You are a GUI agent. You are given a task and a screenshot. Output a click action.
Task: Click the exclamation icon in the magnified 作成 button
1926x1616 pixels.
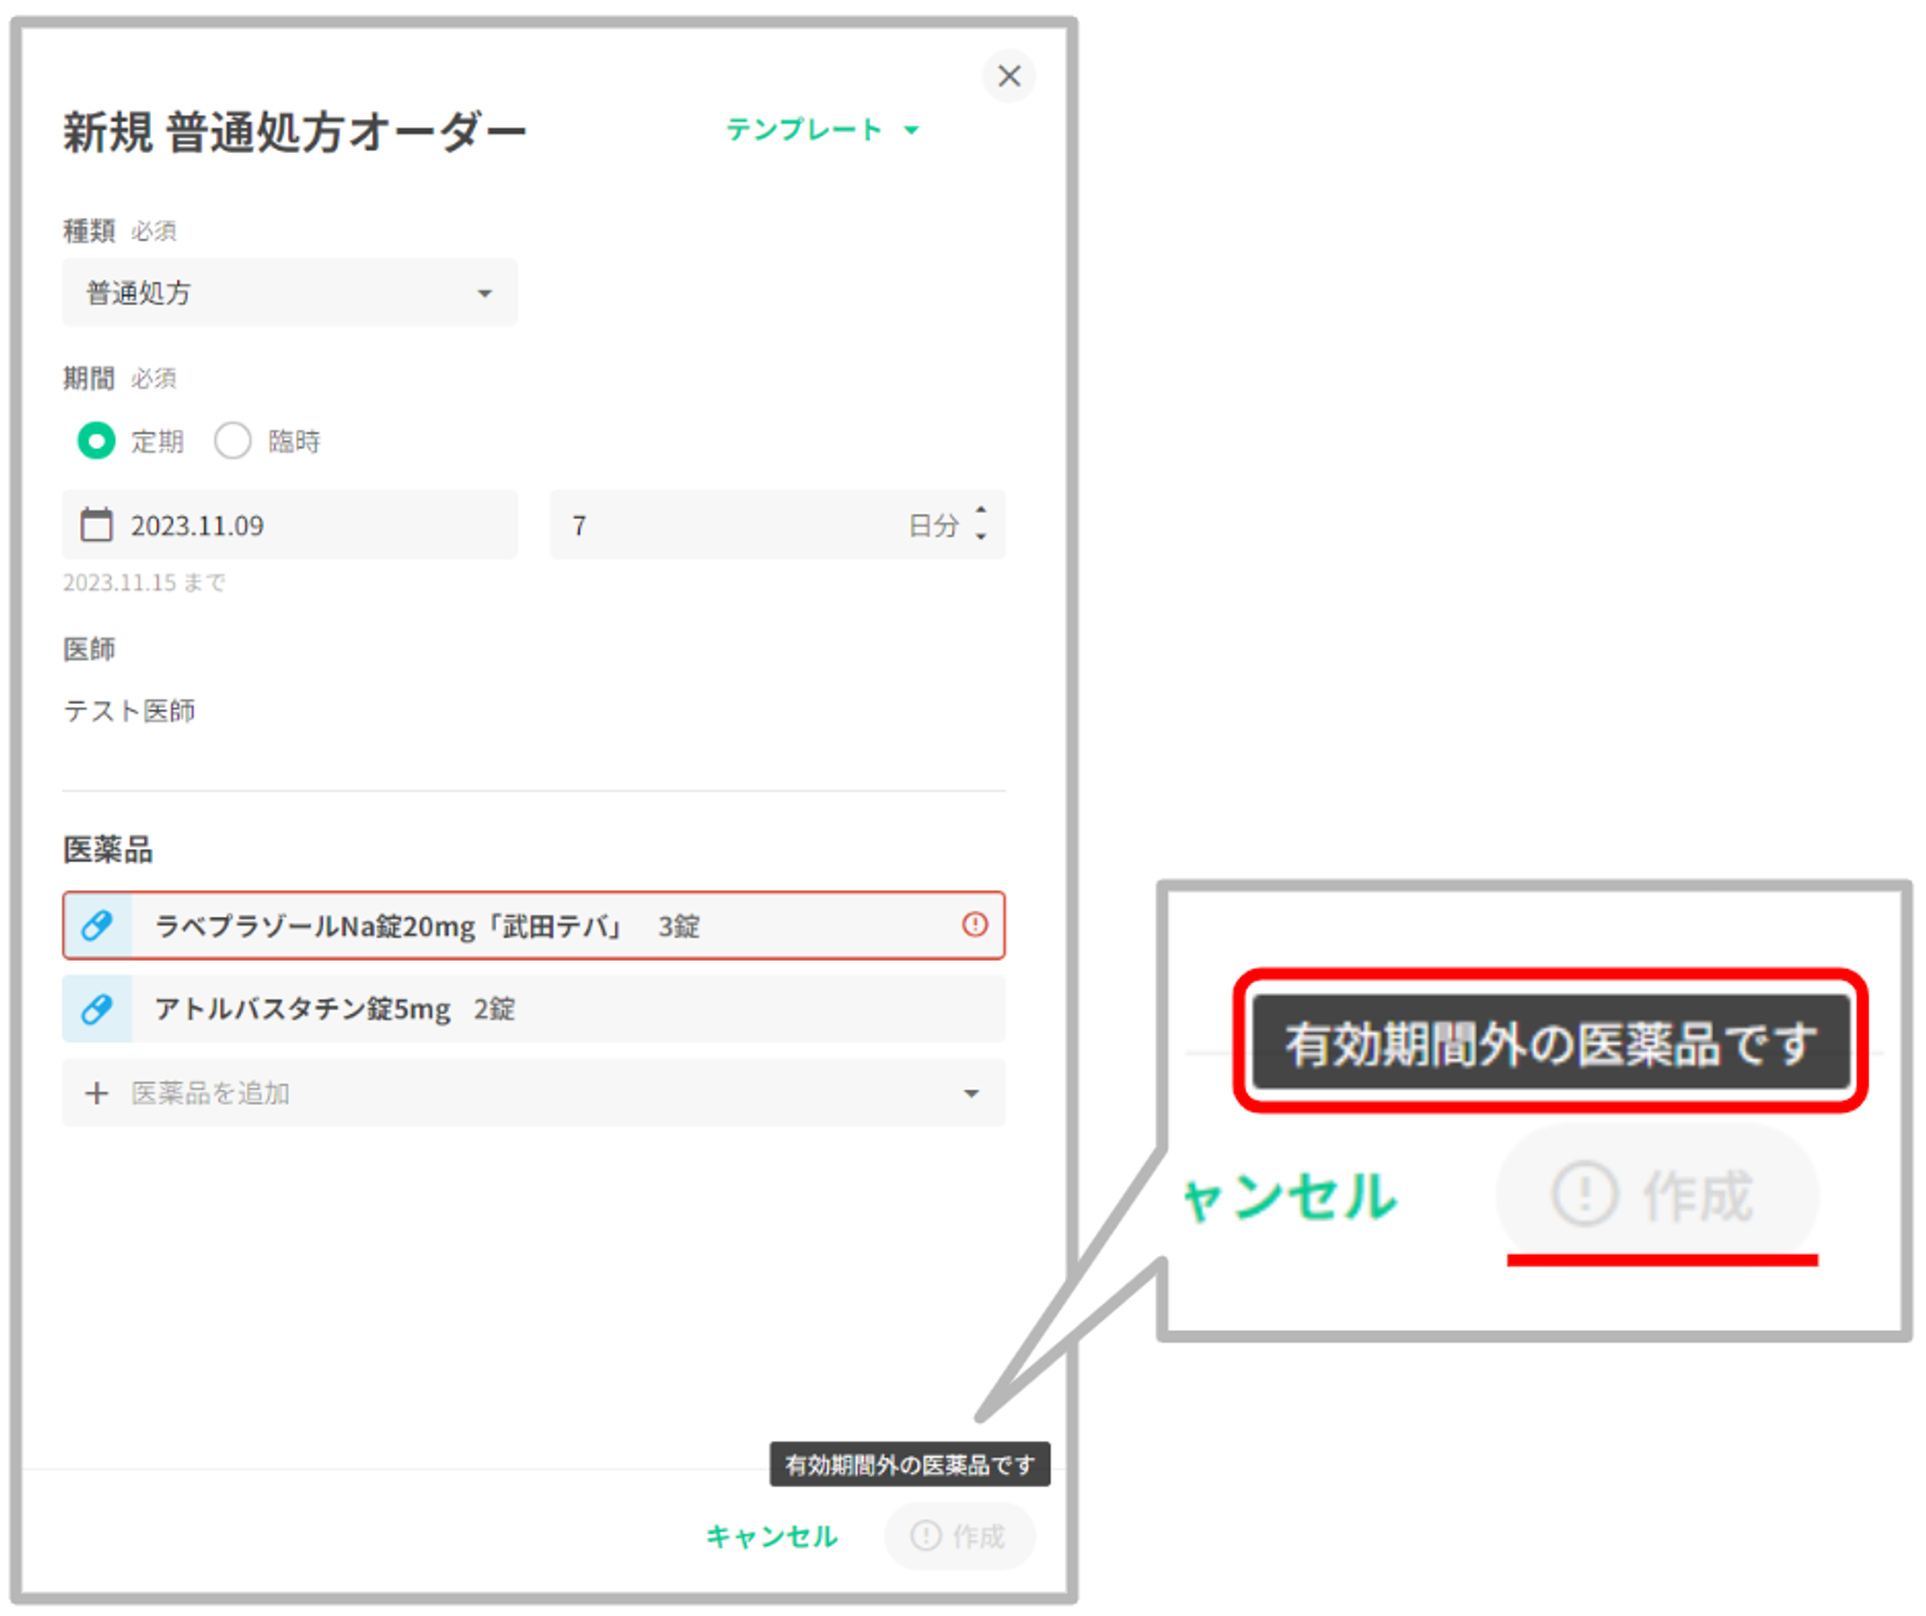pyautogui.click(x=1583, y=1194)
